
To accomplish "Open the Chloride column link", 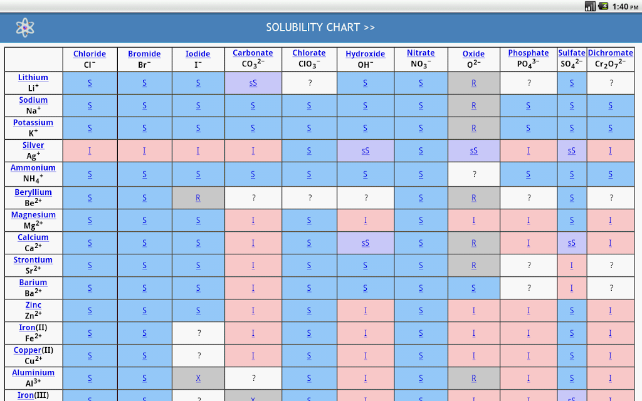I will click(90, 54).
